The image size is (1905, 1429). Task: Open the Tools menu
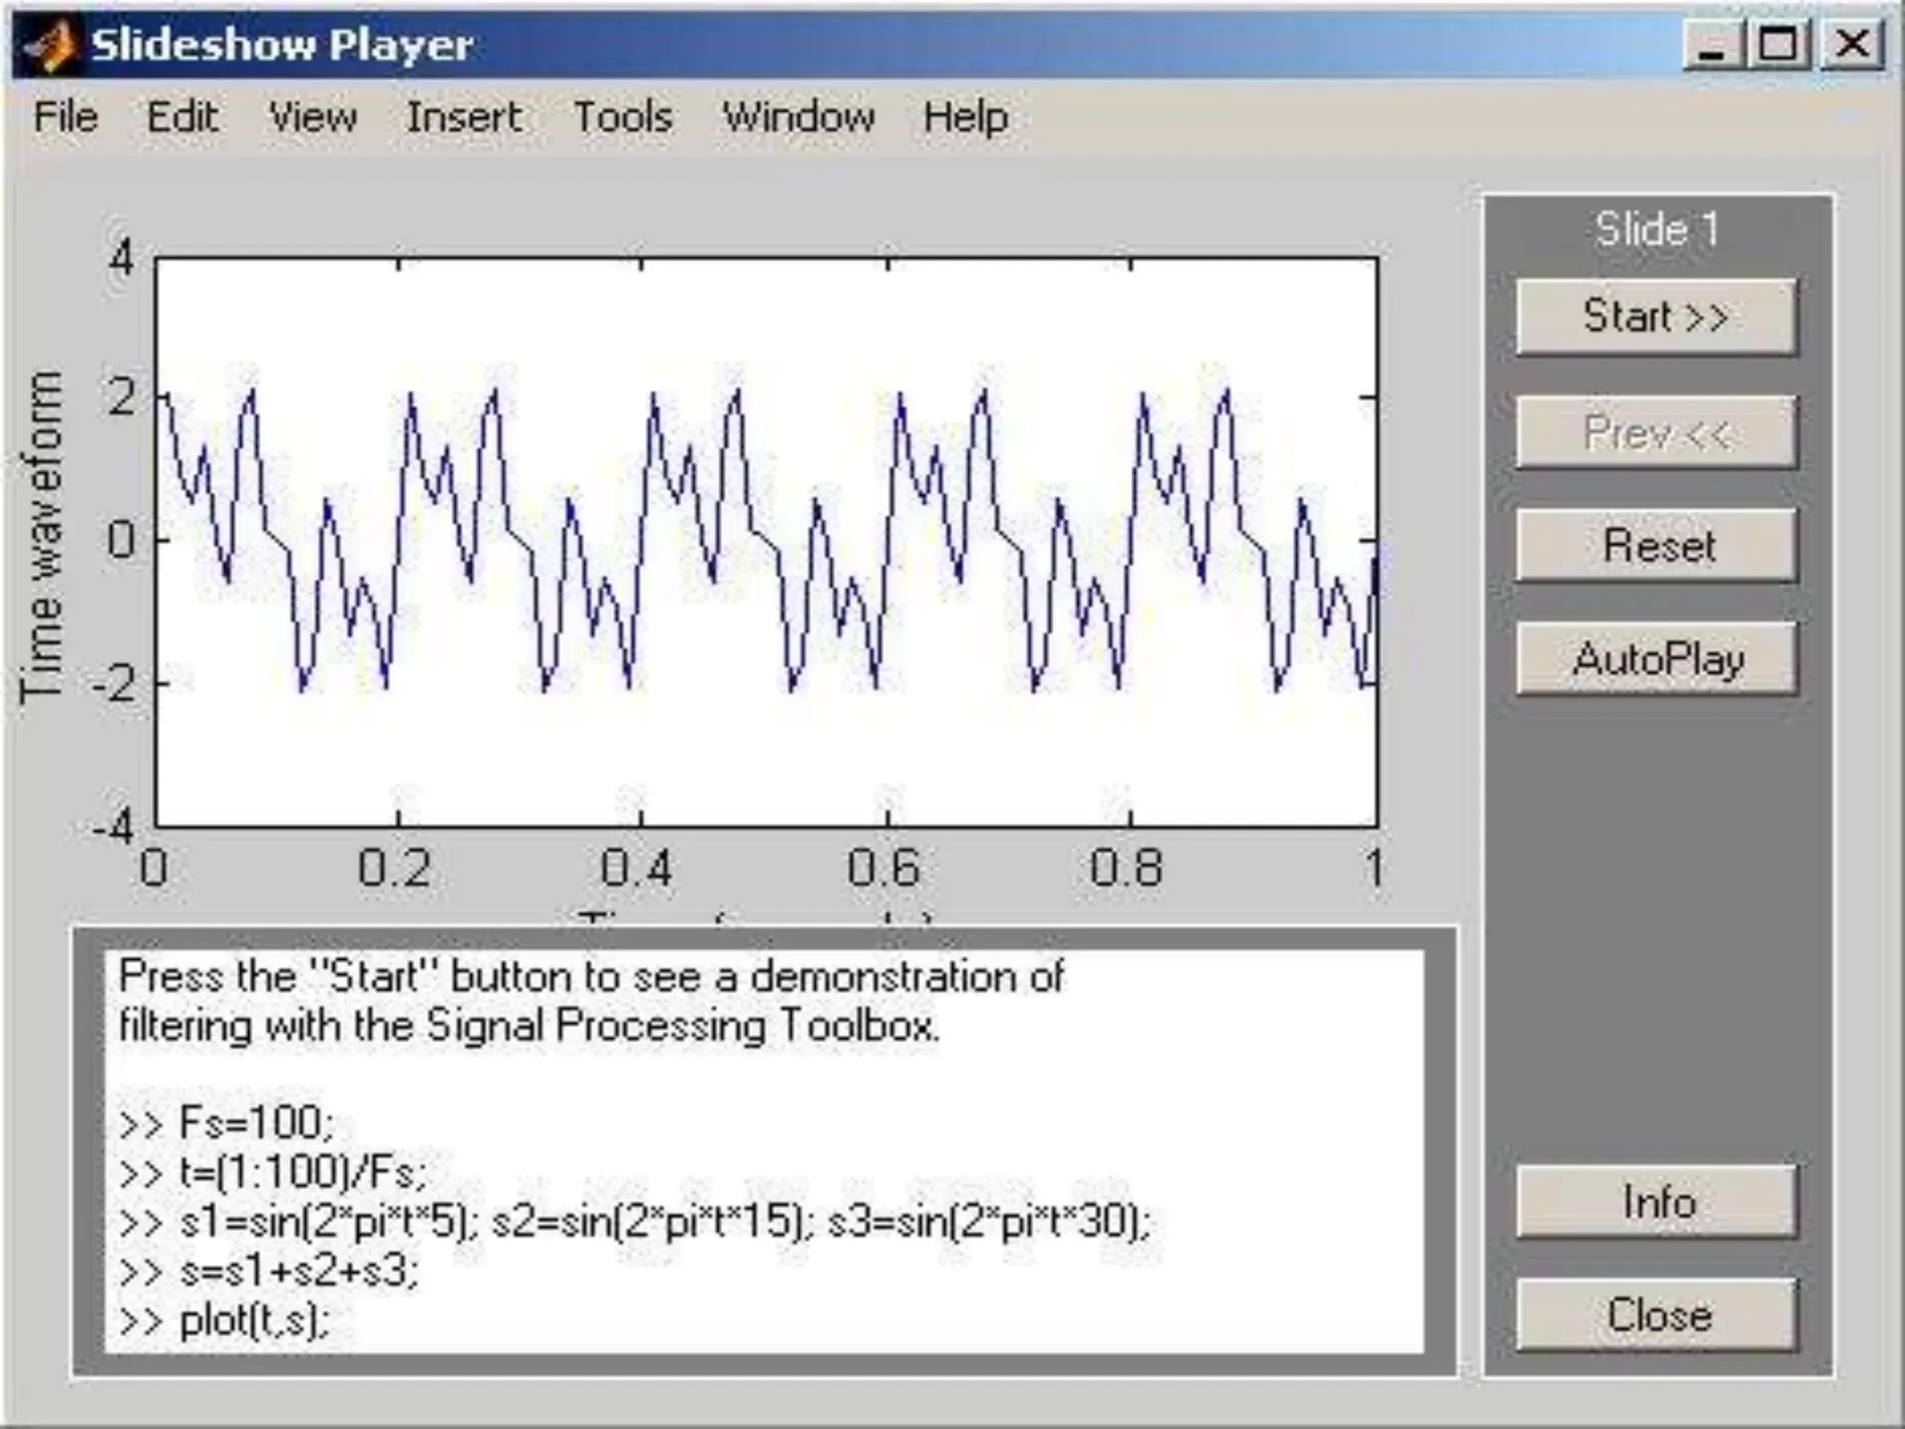tap(622, 117)
